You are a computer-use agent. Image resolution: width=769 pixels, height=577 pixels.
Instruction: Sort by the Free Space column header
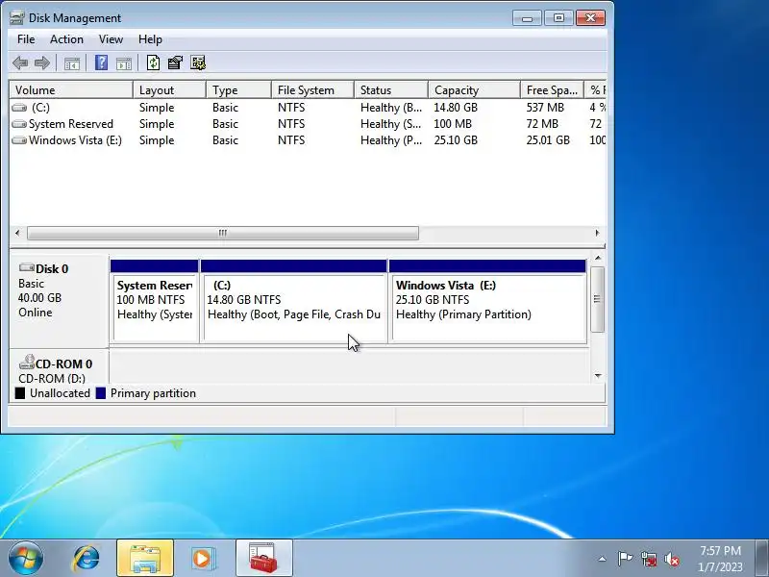(x=552, y=90)
